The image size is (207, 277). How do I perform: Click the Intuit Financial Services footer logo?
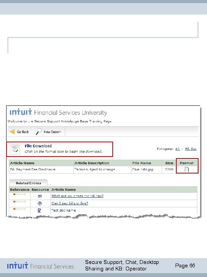click(x=40, y=266)
